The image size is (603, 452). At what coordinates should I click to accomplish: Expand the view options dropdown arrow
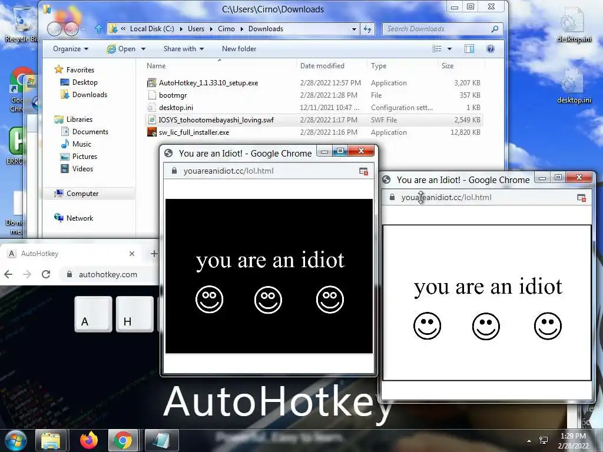(449, 49)
